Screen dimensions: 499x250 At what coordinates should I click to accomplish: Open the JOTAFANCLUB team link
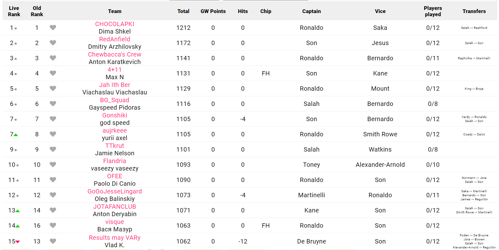[x=115, y=207]
